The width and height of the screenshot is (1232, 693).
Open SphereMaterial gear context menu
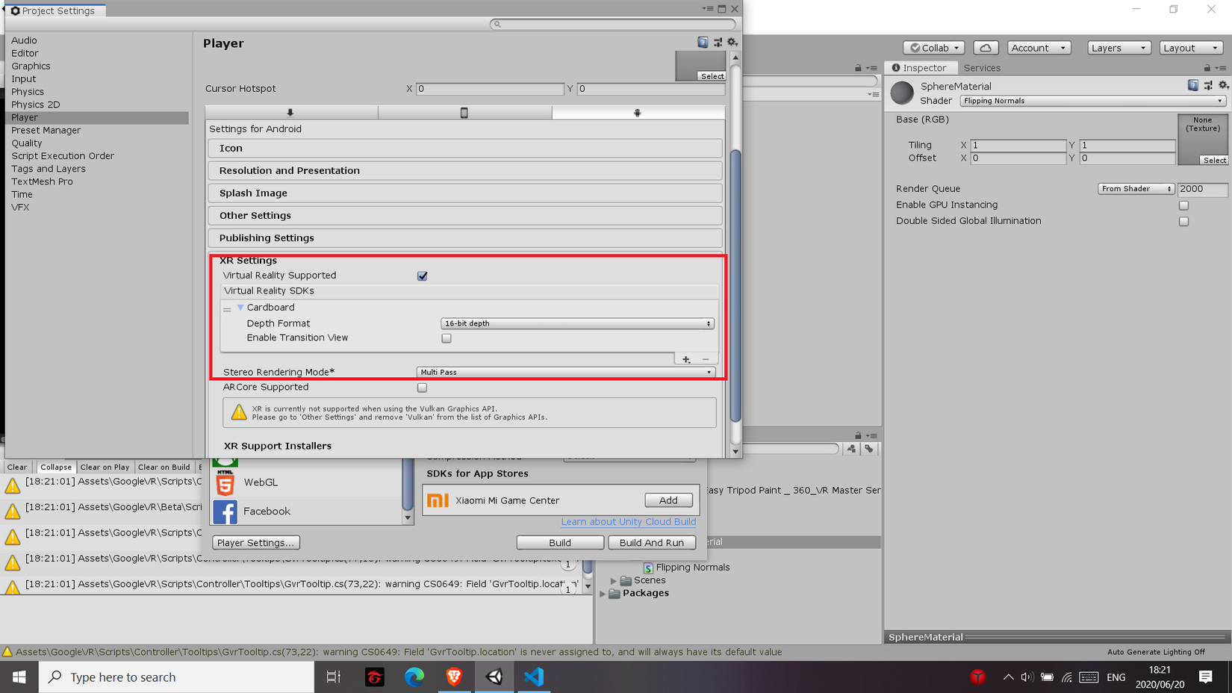[x=1223, y=86]
